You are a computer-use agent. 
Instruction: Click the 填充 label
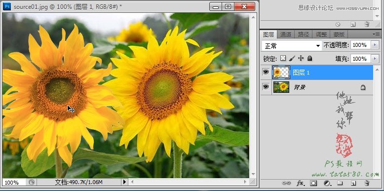point(342,59)
